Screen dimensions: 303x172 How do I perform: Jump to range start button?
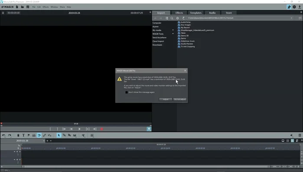tap(64, 129)
